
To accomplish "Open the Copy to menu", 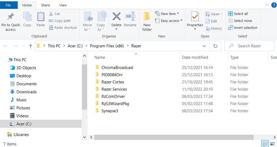I will click(x=101, y=21).
